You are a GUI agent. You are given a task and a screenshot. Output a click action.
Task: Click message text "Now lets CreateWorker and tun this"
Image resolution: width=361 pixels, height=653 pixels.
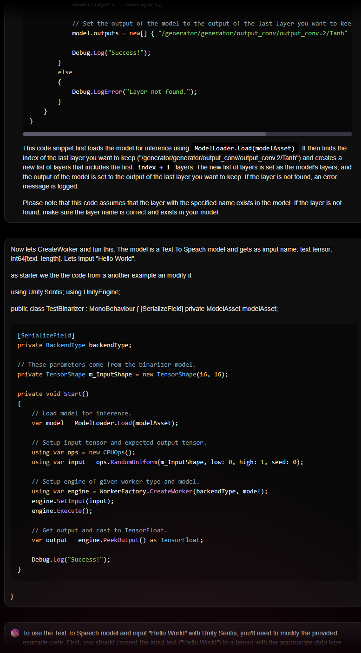(171, 254)
